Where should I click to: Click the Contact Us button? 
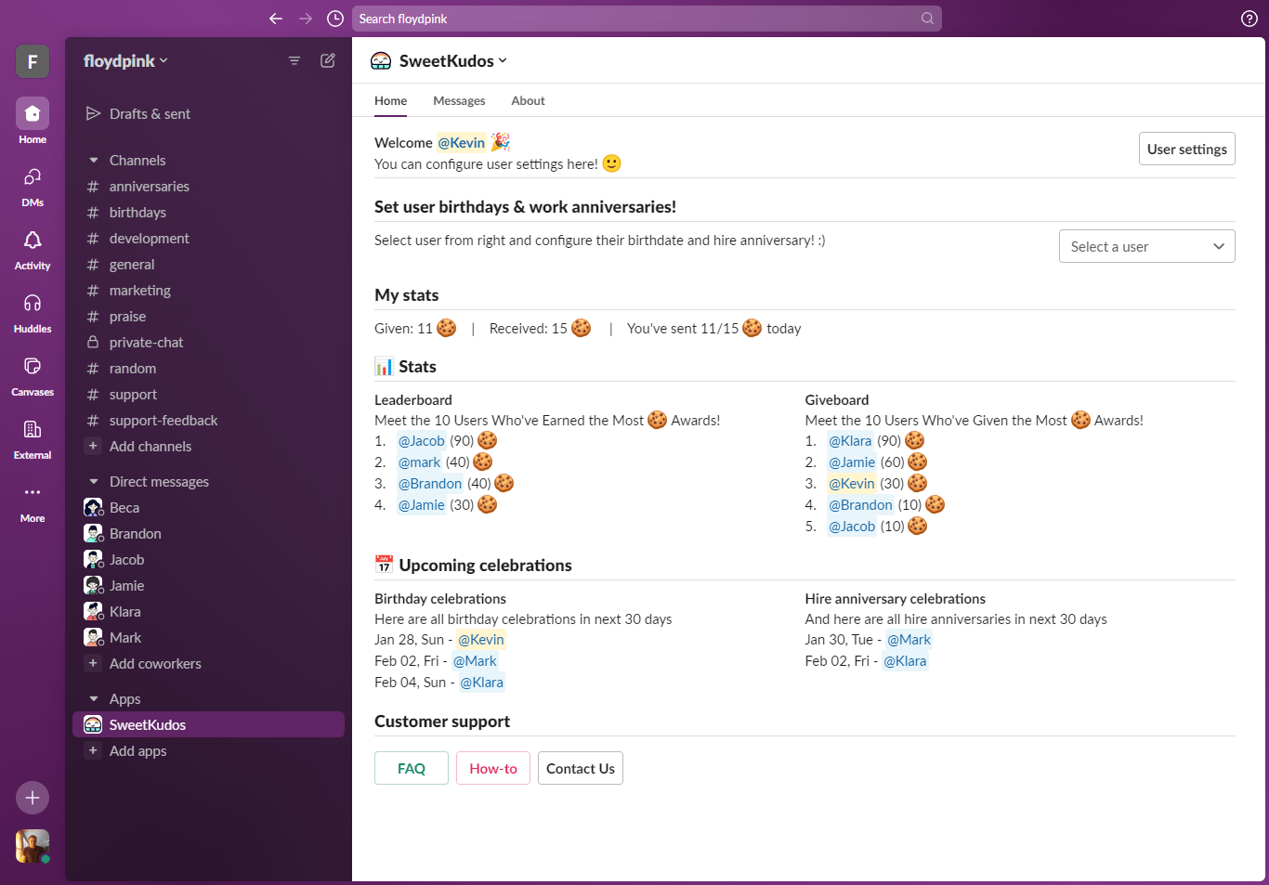click(580, 768)
